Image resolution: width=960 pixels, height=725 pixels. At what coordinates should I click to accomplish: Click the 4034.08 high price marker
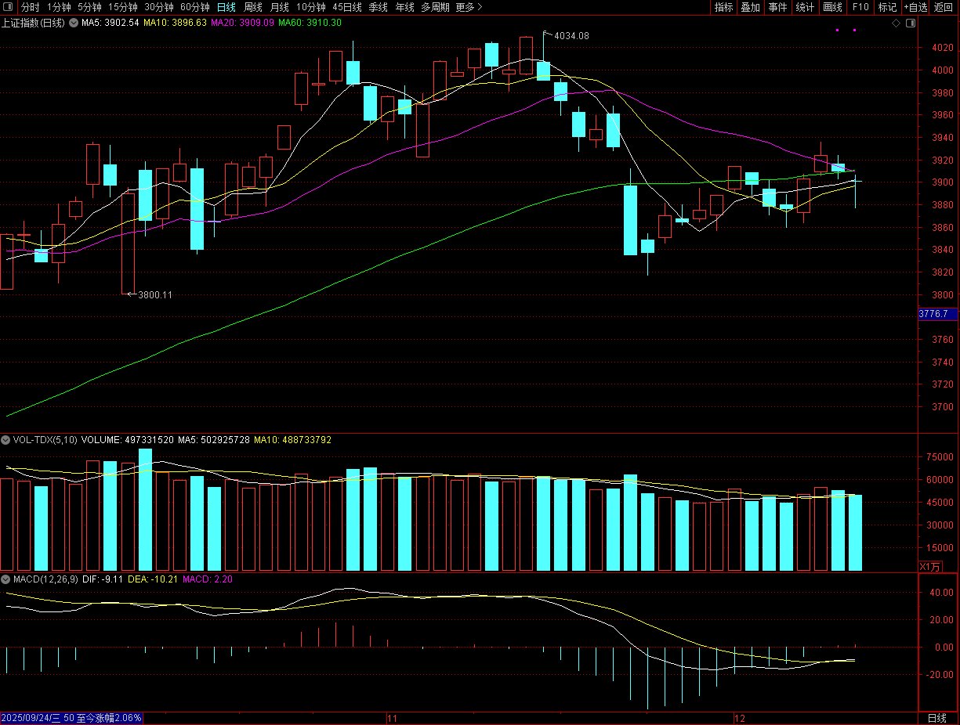point(571,36)
